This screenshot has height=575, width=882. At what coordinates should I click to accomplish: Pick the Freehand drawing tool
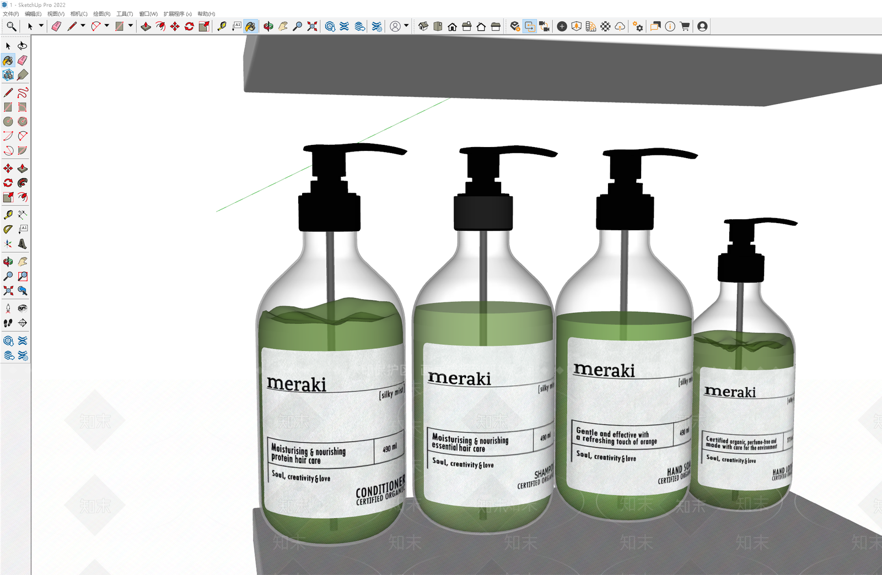click(x=23, y=93)
